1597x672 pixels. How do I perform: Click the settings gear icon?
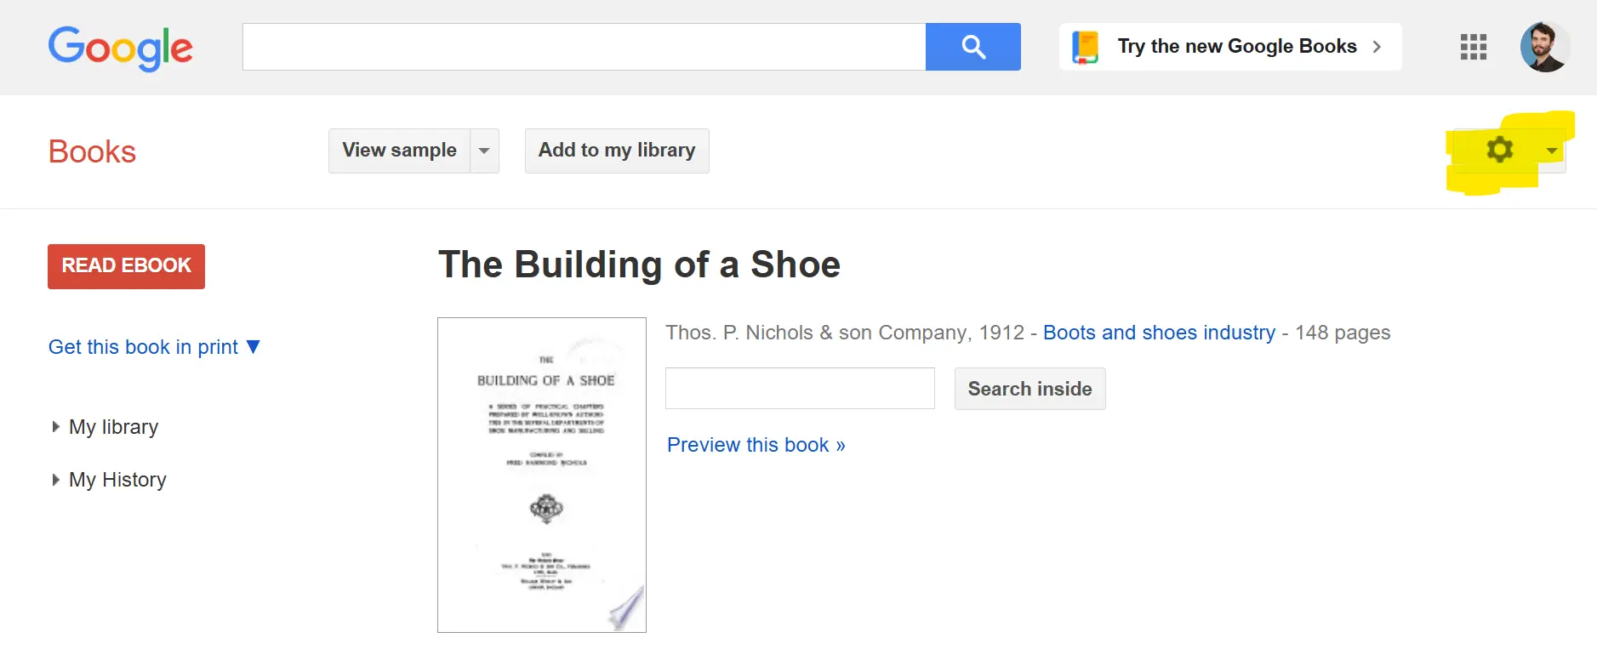coord(1499,150)
